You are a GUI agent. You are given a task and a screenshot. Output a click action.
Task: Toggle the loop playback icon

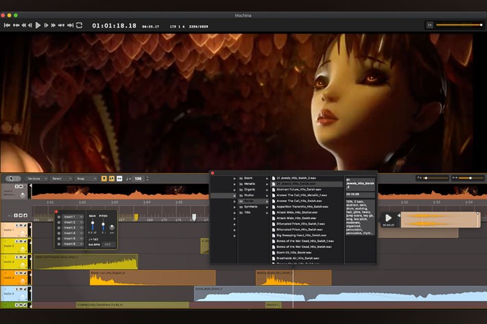tap(79, 25)
